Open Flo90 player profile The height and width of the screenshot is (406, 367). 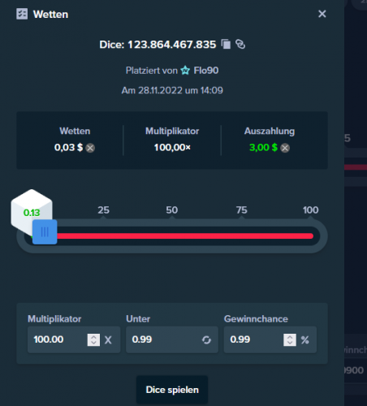(206, 71)
